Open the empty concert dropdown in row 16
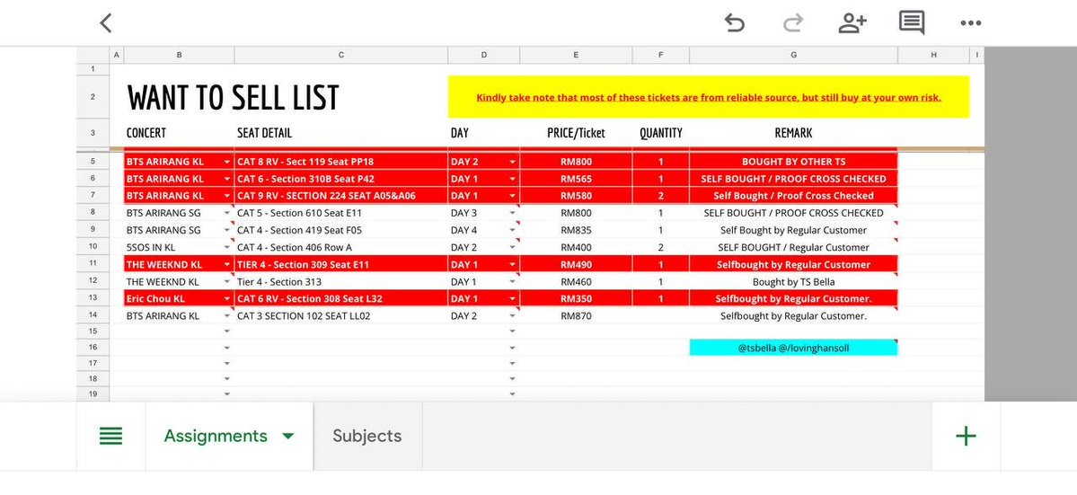The width and height of the screenshot is (1077, 495). [227, 348]
